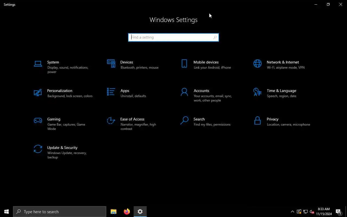Click "Uninstall, defaults" description

click(x=133, y=96)
